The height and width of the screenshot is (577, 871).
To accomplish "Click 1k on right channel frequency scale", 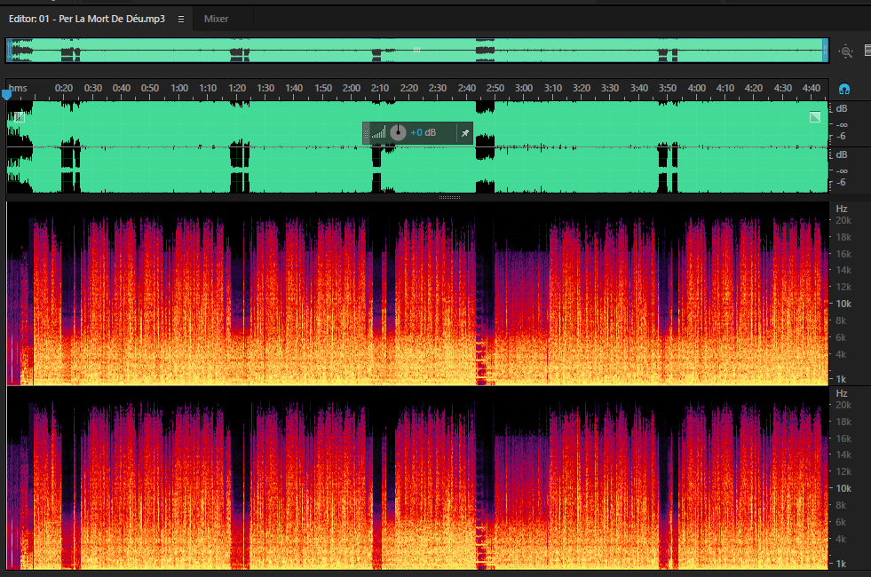I will (x=841, y=564).
